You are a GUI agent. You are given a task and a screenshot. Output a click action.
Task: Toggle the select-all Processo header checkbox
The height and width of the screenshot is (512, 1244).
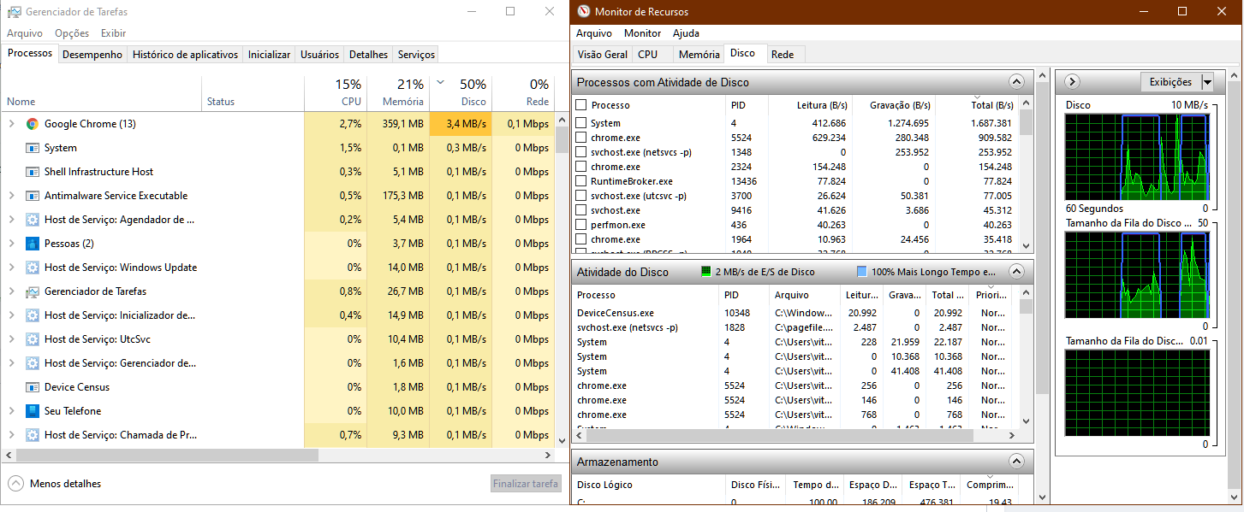tap(581, 105)
